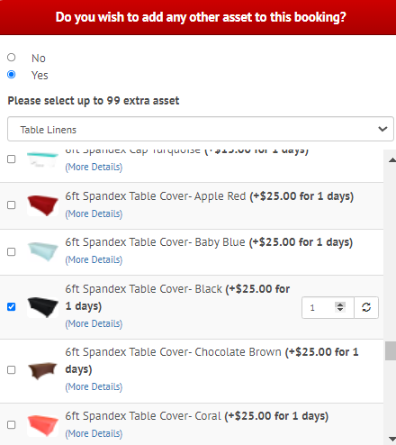Uncheck the Black table cover checkbox
Image resolution: width=396 pixels, height=445 pixels.
12,307
